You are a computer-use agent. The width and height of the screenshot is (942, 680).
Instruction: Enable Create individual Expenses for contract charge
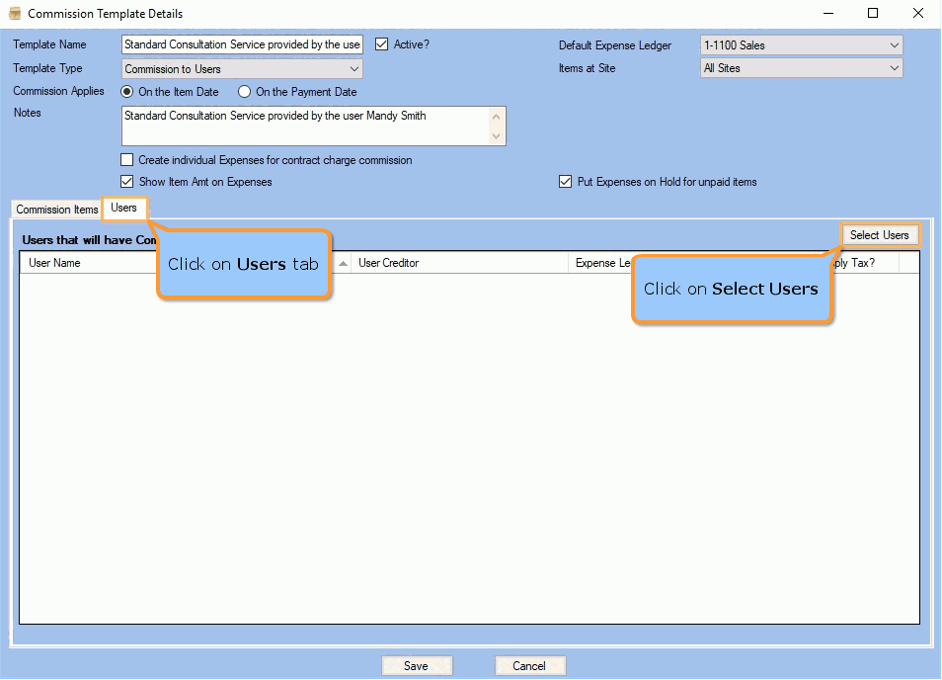(127, 160)
